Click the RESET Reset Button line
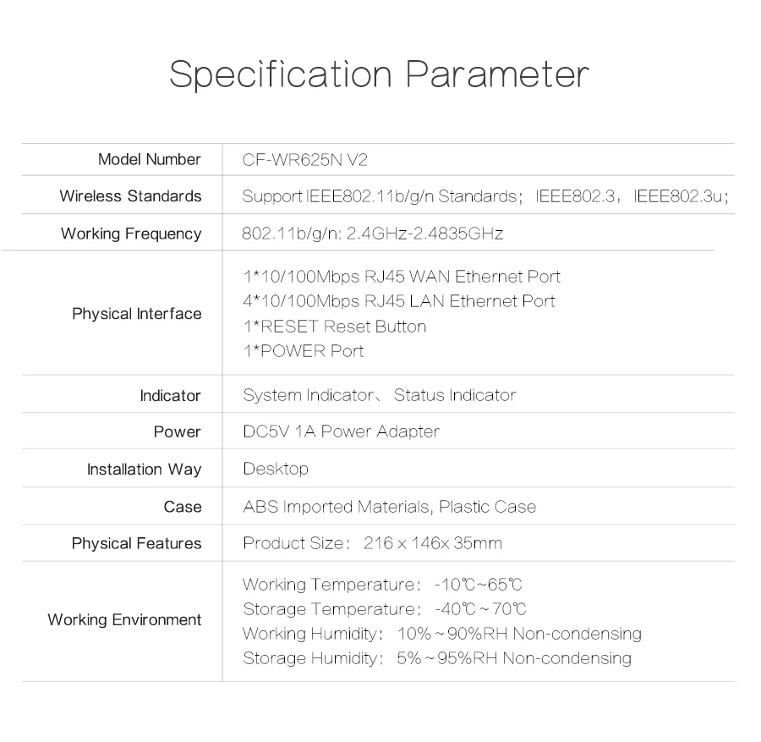 click(x=334, y=327)
